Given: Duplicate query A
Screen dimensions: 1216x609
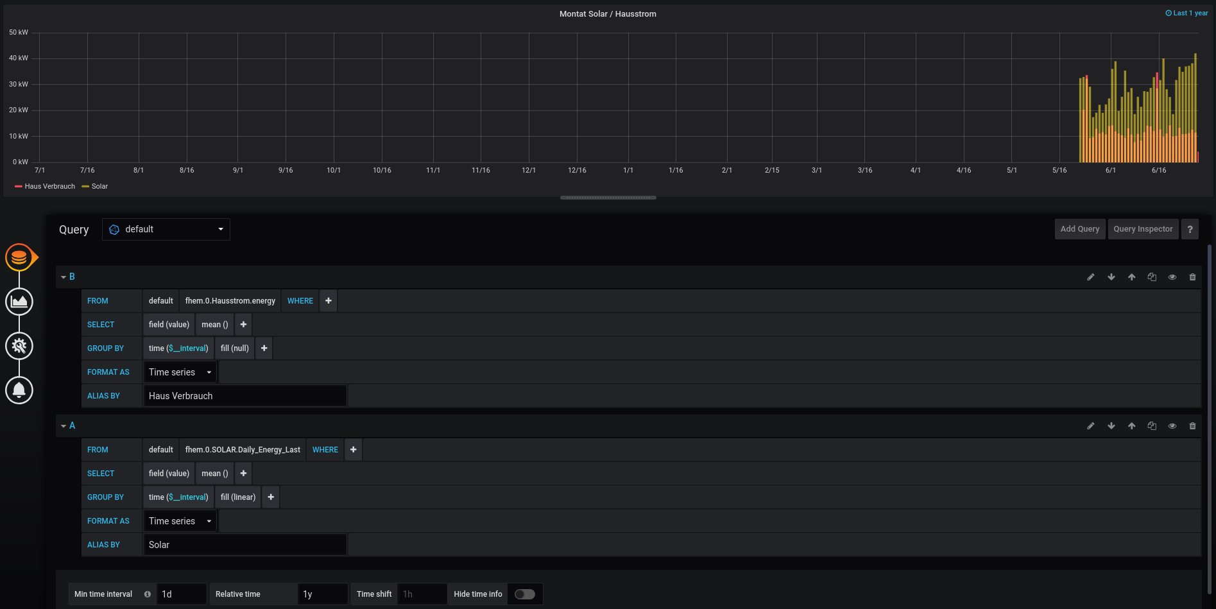Looking at the screenshot, I should coord(1152,426).
